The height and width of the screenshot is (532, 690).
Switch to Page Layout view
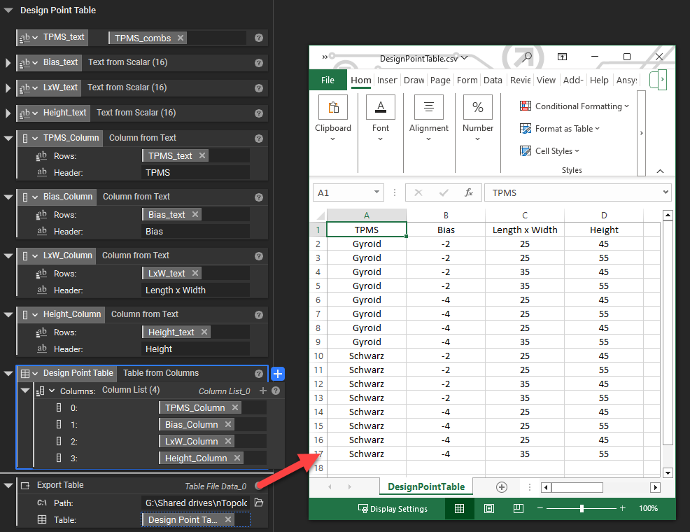pyautogui.click(x=489, y=509)
